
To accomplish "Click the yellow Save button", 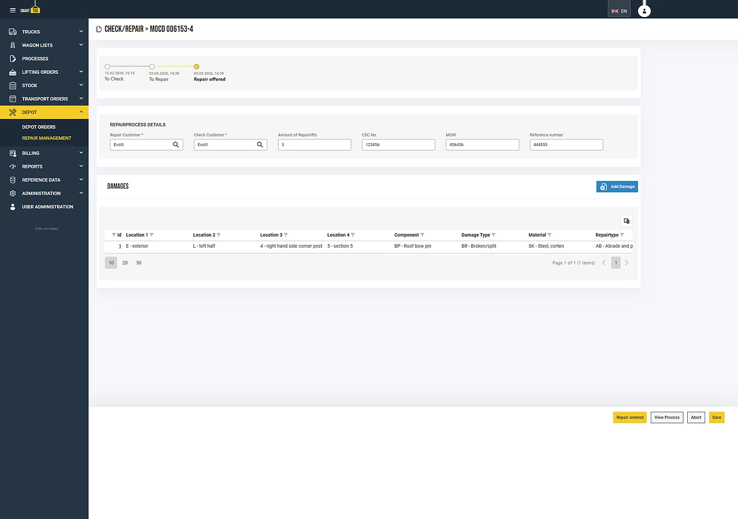I will tap(717, 417).
